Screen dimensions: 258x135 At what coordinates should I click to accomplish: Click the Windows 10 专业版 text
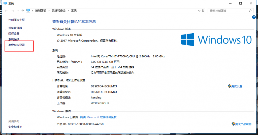click(70, 35)
